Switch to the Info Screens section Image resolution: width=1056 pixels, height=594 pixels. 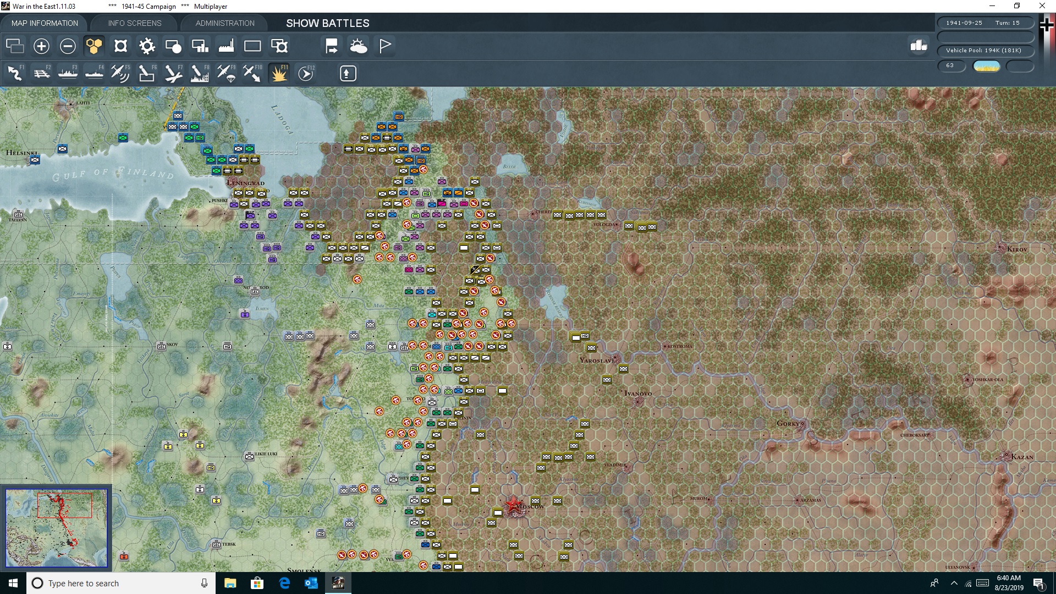pyautogui.click(x=134, y=23)
